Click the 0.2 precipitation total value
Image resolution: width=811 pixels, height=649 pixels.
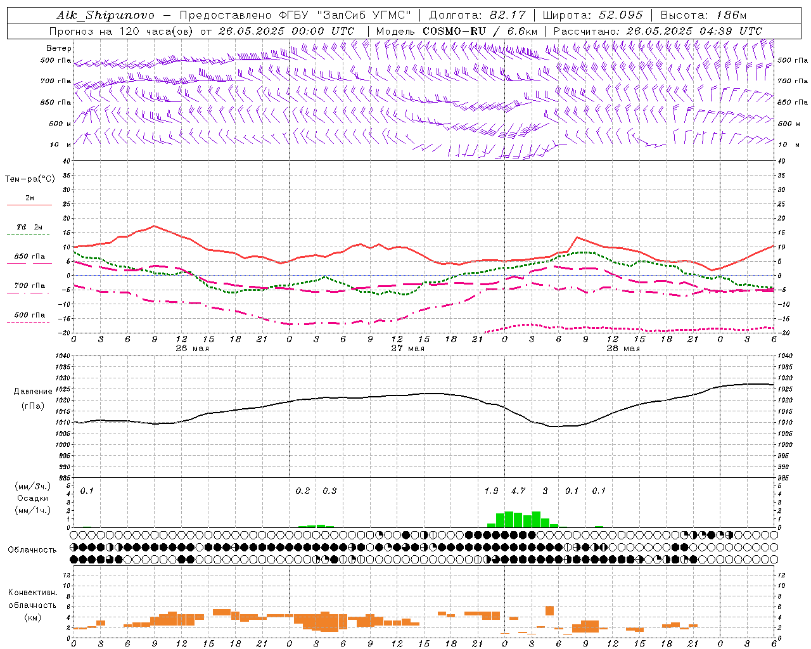(x=303, y=491)
